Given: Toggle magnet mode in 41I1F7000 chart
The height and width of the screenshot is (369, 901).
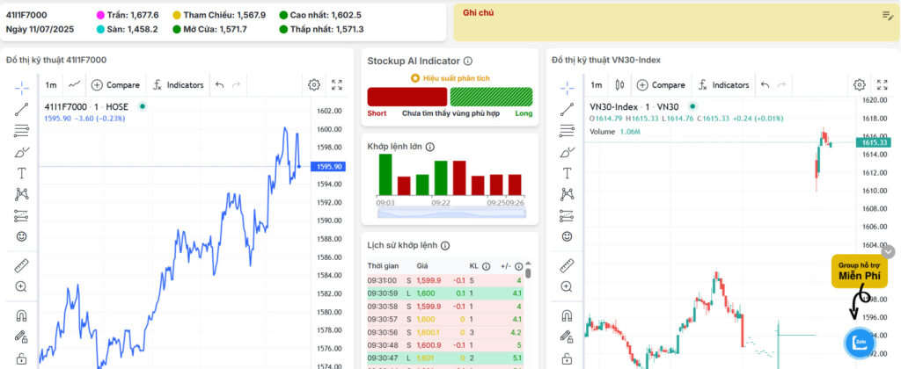Looking at the screenshot, I should tap(22, 315).
